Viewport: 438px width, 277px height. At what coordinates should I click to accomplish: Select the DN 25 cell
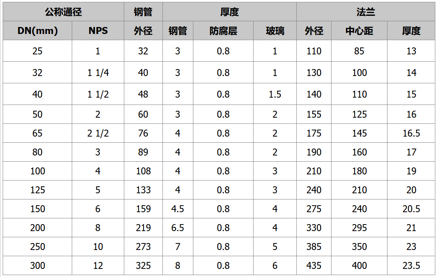pyautogui.click(x=37, y=51)
